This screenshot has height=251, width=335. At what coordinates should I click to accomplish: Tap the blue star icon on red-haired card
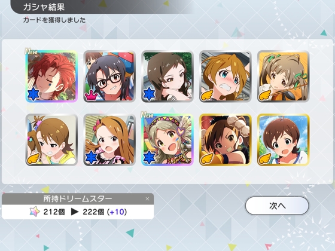click(x=33, y=94)
